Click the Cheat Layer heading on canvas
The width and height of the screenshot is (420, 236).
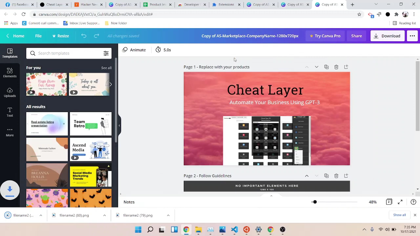point(265,90)
